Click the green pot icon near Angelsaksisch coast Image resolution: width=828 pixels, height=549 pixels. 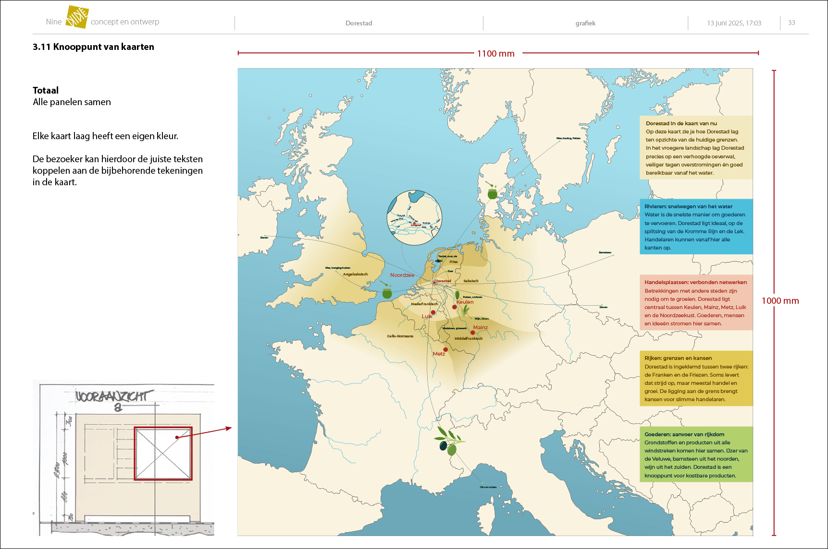(x=386, y=291)
